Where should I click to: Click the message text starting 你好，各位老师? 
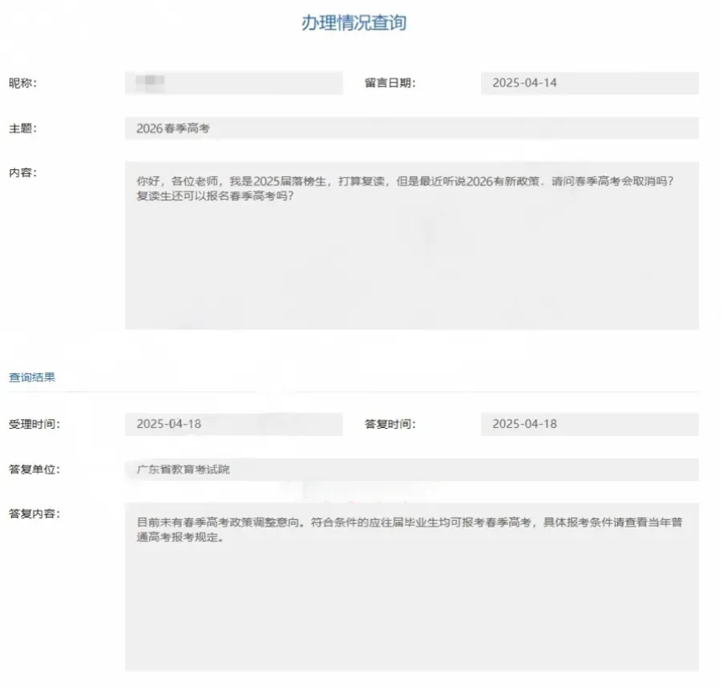click(405, 181)
